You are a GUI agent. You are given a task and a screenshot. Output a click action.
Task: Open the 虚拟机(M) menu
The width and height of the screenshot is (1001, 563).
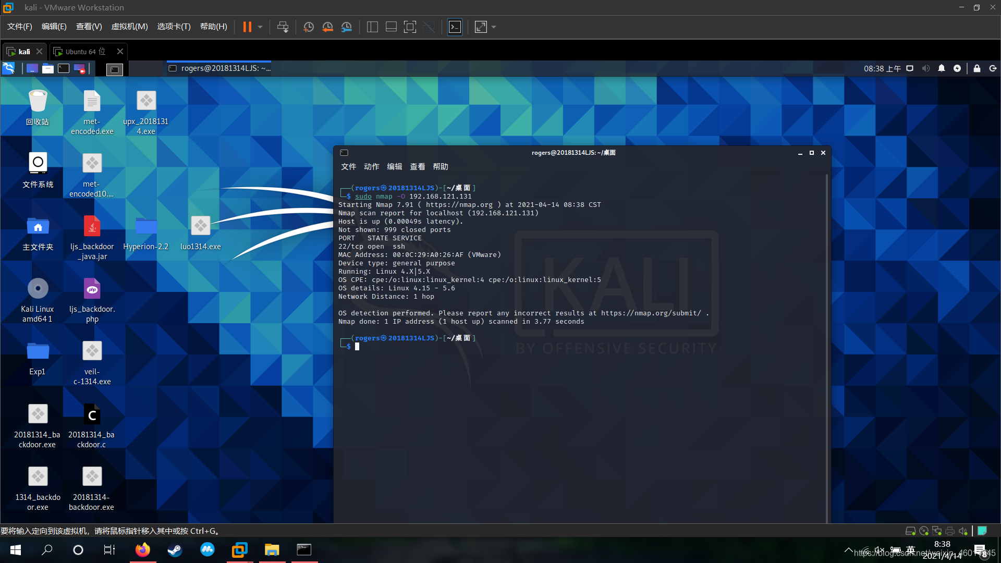tap(130, 27)
